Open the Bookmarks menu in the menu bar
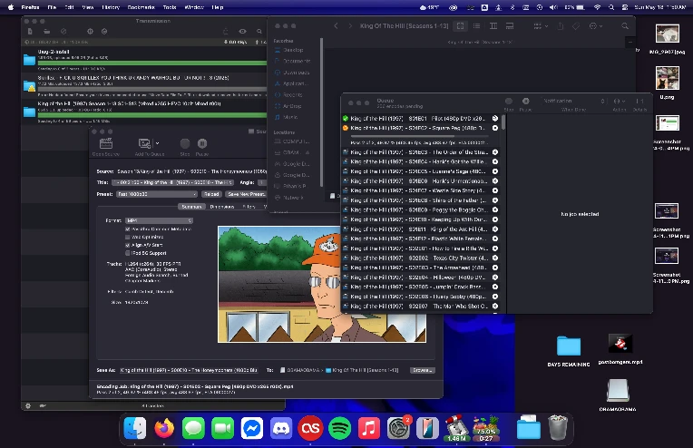Viewport: 693px width, 448px height. [141, 7]
